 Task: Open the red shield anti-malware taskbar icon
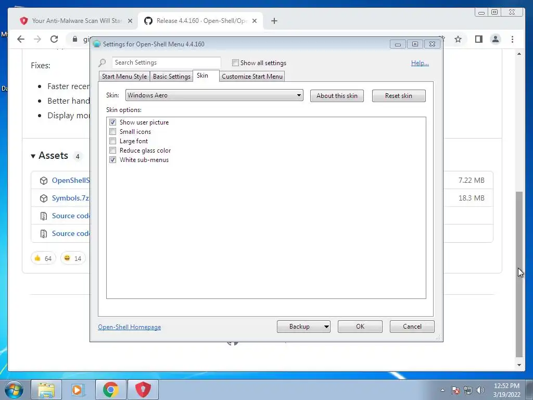[x=143, y=390]
